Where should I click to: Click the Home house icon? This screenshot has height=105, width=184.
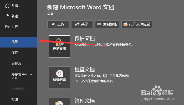(x=7, y=6)
